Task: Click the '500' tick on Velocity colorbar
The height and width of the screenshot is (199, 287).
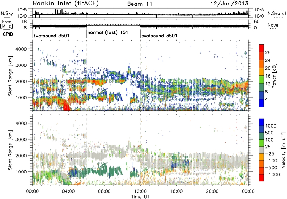Action: point(269,133)
